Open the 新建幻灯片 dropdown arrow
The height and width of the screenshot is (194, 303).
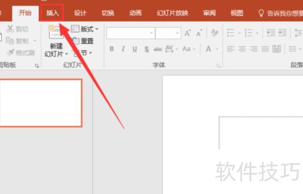click(66, 54)
